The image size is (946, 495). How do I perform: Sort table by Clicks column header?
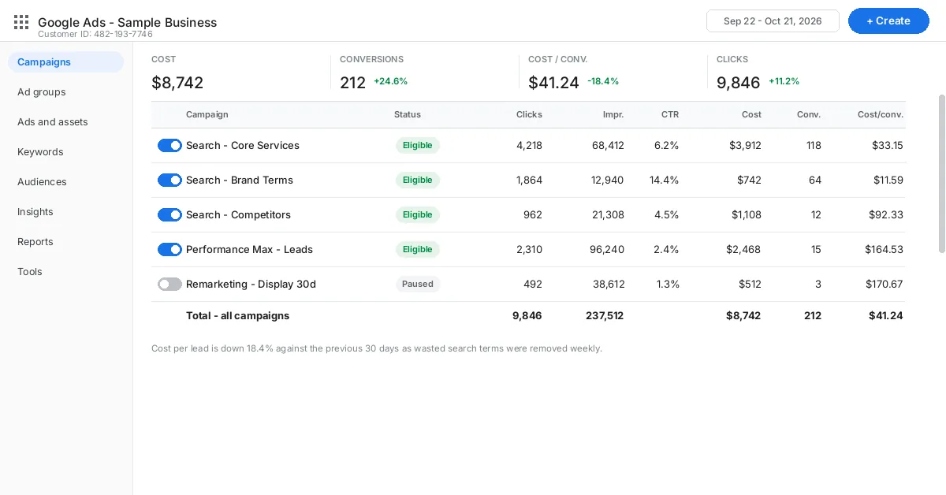click(x=529, y=114)
